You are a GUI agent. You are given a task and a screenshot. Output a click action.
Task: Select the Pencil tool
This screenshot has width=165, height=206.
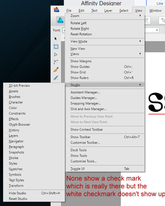click(x=56, y=78)
